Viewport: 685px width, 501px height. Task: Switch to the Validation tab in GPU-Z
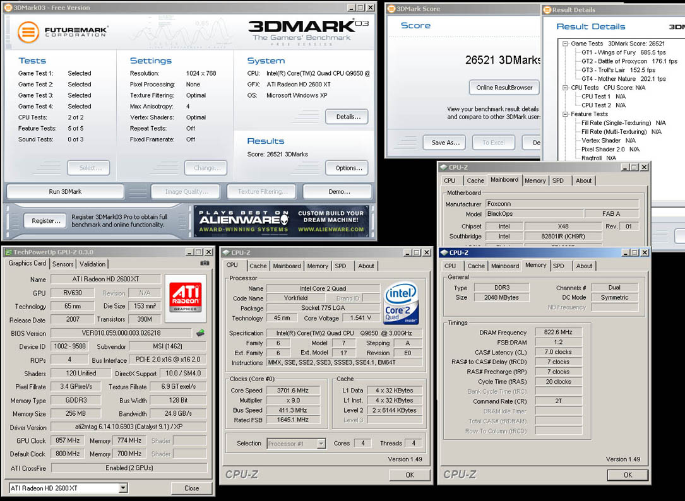click(x=93, y=264)
